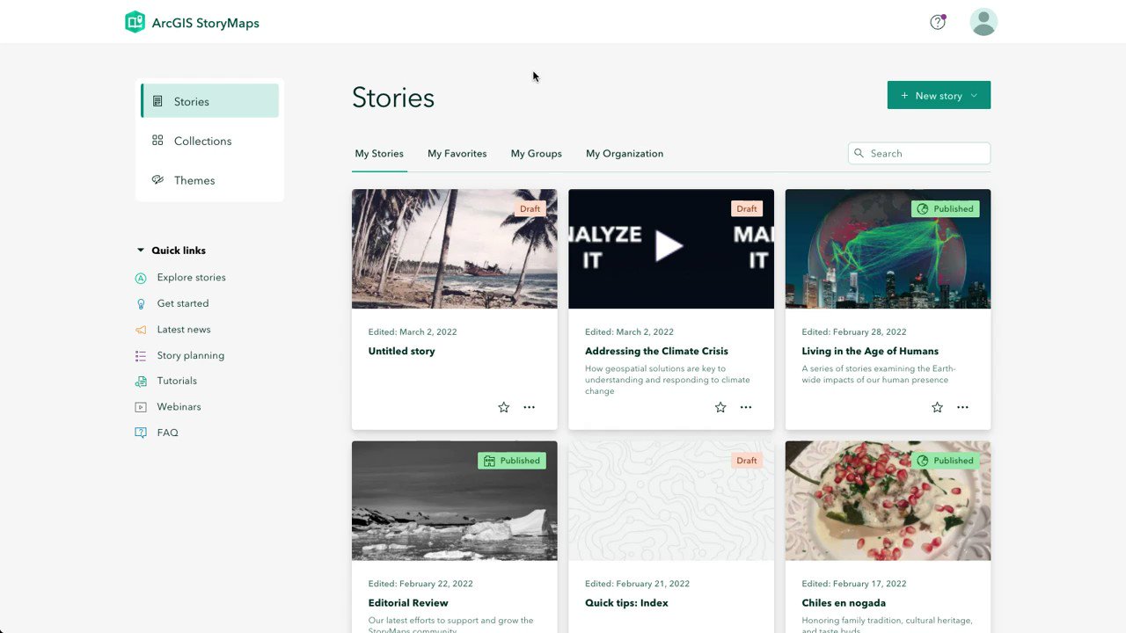Click the New story button
The image size is (1126, 633).
pos(932,95)
